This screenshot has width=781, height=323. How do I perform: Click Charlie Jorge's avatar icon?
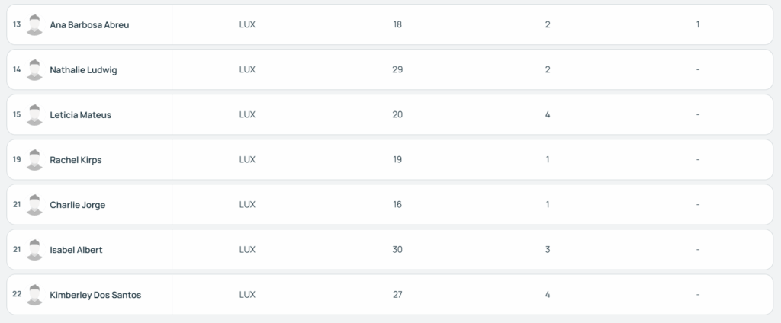34,205
